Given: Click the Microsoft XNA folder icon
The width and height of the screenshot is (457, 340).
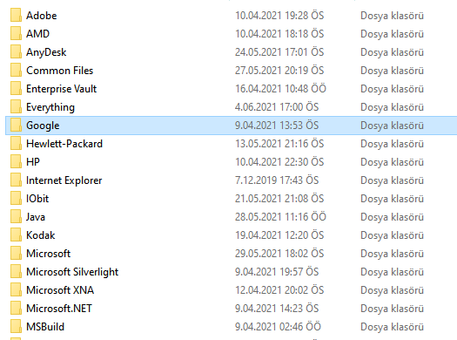Looking at the screenshot, I should click(x=16, y=290).
